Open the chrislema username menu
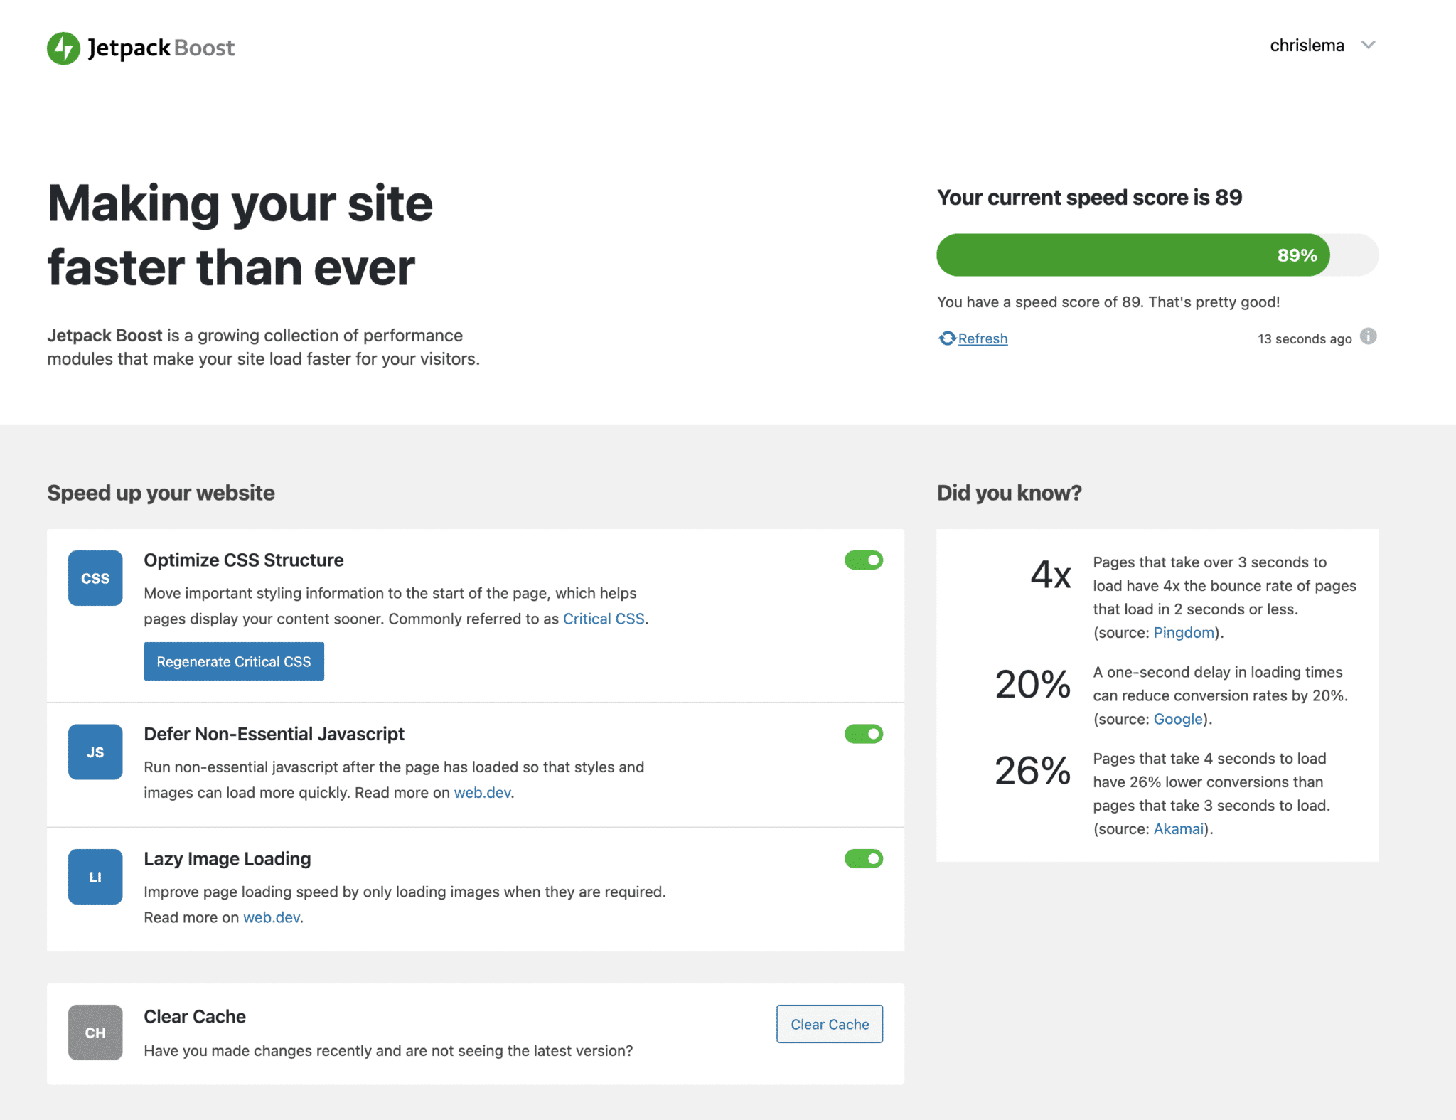This screenshot has height=1120, width=1456. click(1307, 46)
